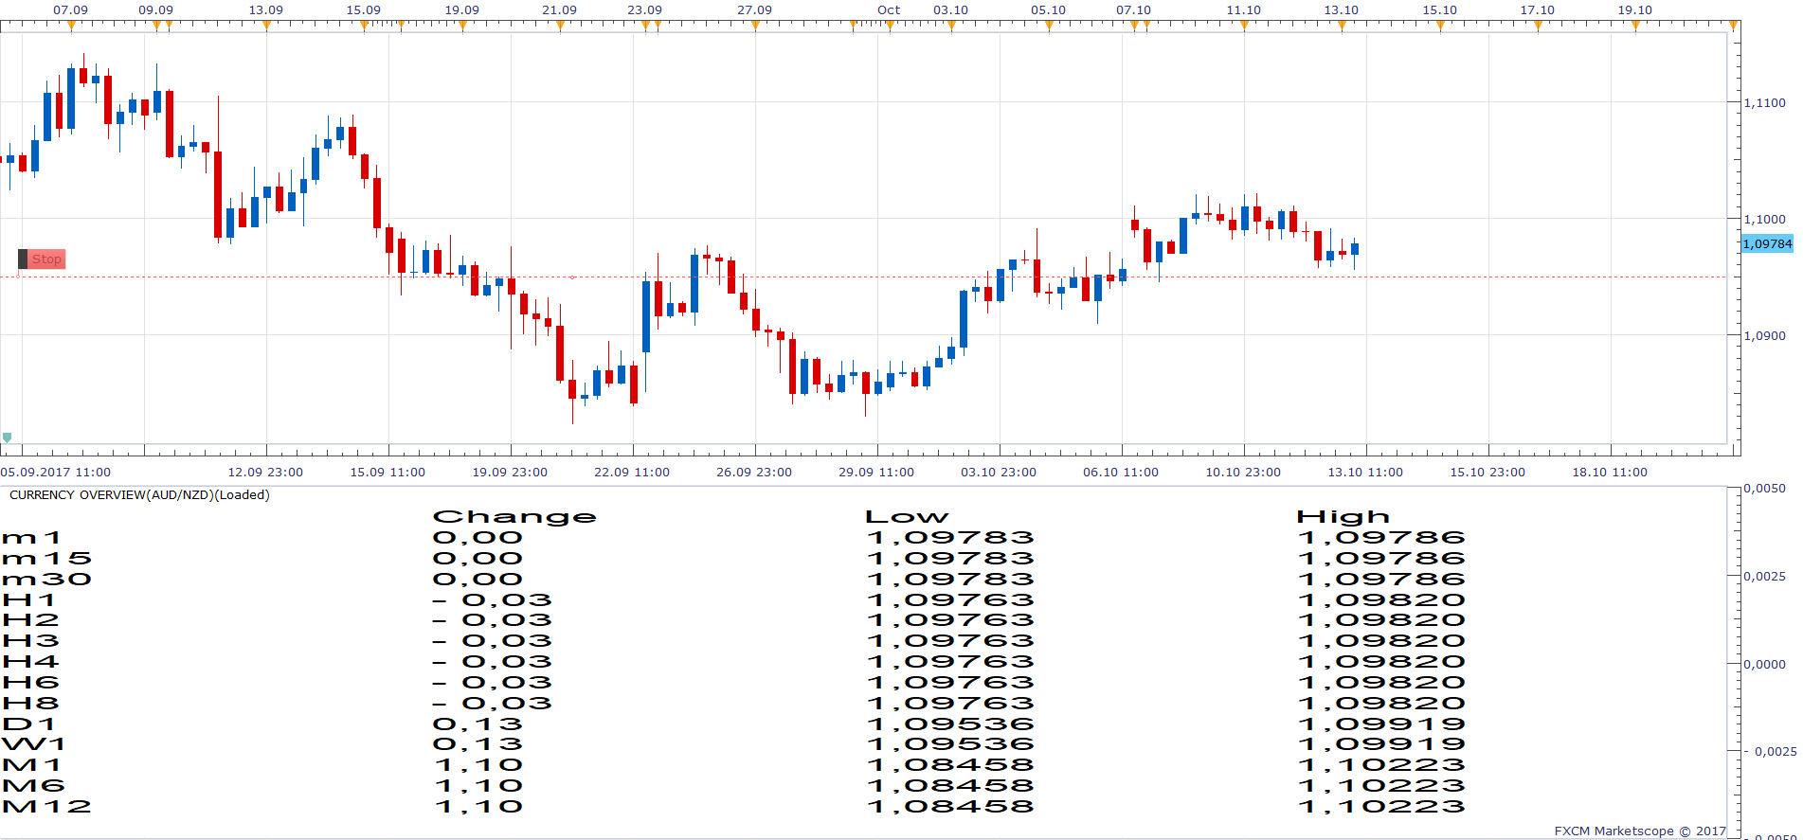Screen dimensions: 1803x840
Task: Click the 18.10 11:00 time axis label
Action: pyautogui.click(x=1610, y=472)
